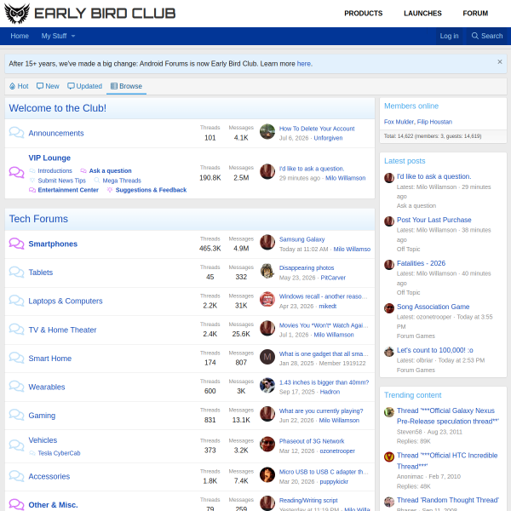
Task: Click the VIP Lounge pink bubble icon
Action: (x=16, y=172)
